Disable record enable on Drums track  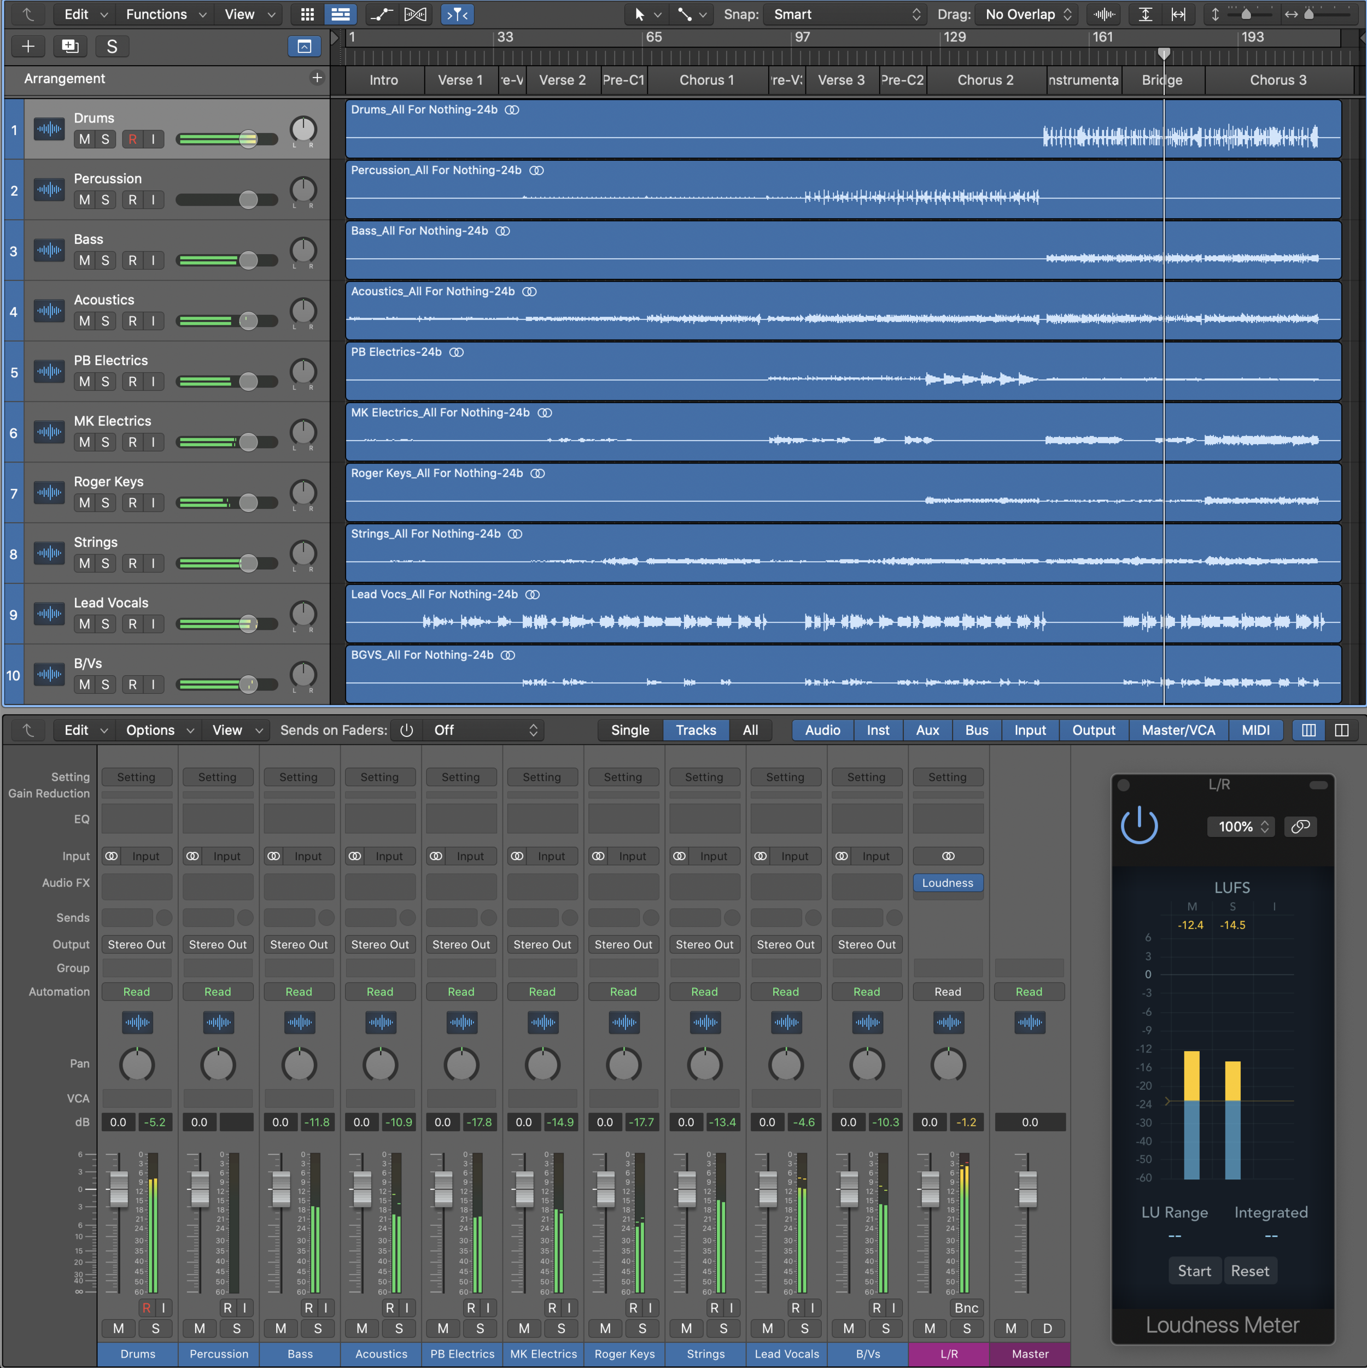[x=132, y=139]
